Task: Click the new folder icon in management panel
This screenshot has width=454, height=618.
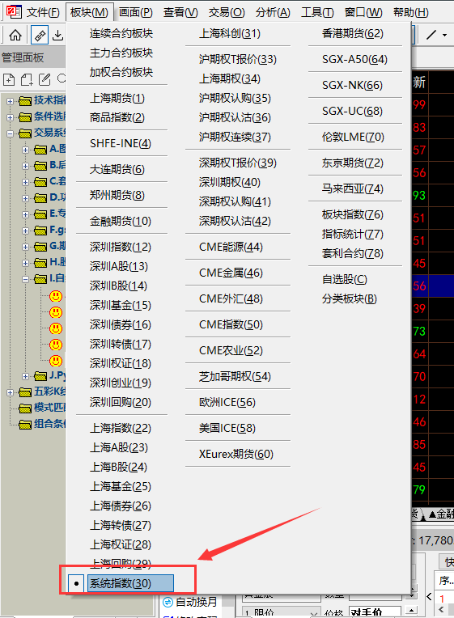Action: click(x=27, y=79)
